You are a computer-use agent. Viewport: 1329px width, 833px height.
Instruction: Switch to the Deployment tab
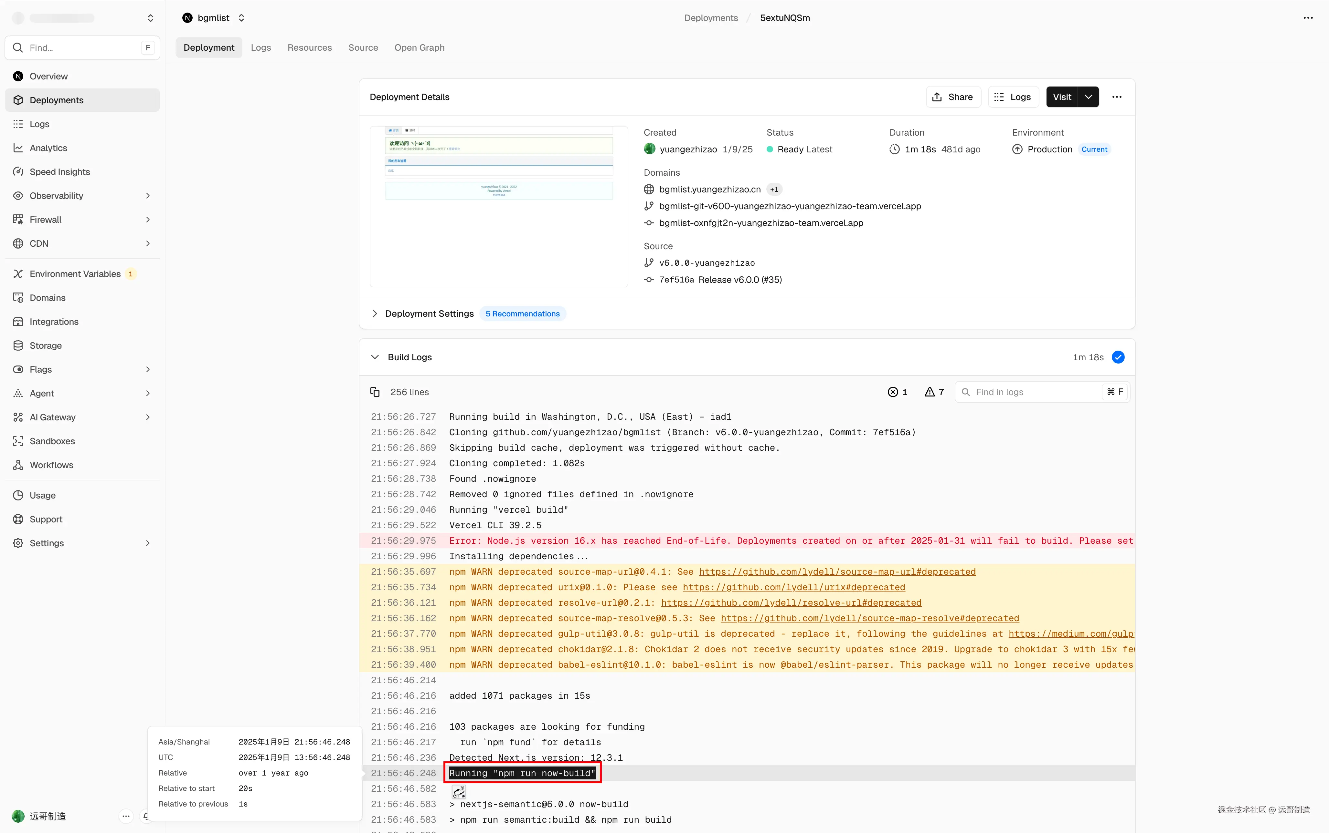pyautogui.click(x=209, y=48)
